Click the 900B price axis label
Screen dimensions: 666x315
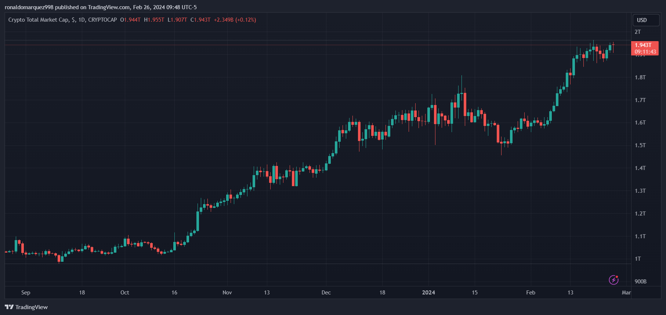pyautogui.click(x=641, y=282)
